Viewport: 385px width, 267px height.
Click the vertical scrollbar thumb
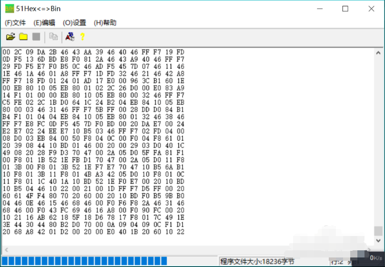tap(378, 231)
